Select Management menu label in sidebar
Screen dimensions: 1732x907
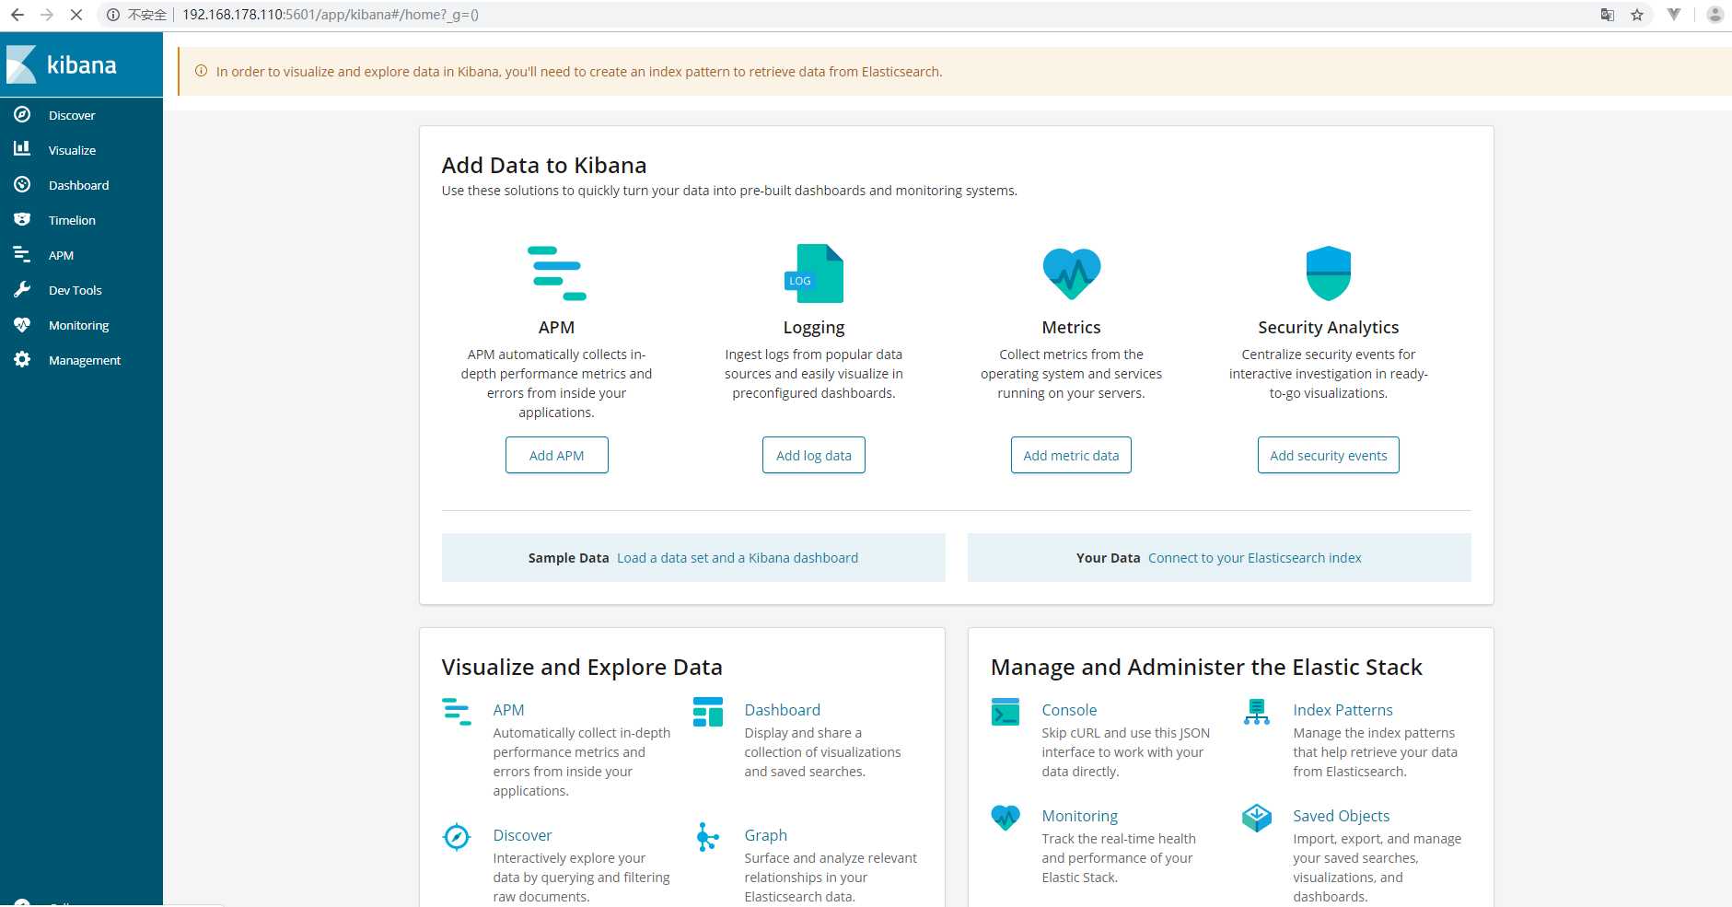pos(85,360)
